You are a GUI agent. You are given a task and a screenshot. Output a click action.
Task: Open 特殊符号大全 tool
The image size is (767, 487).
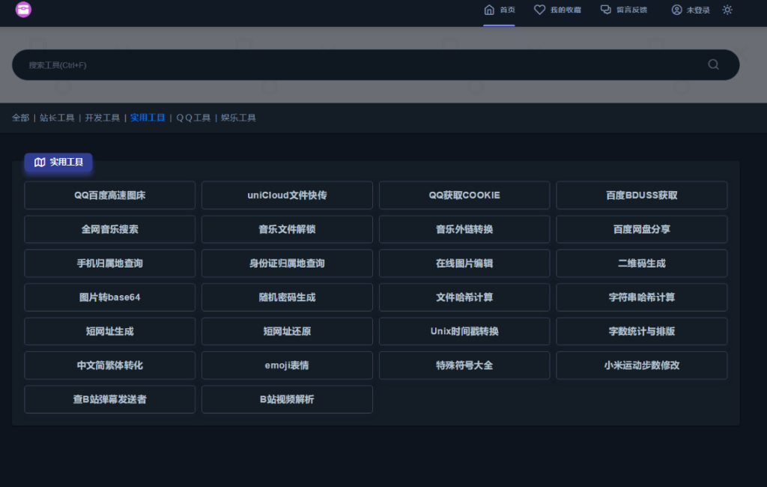click(x=464, y=365)
